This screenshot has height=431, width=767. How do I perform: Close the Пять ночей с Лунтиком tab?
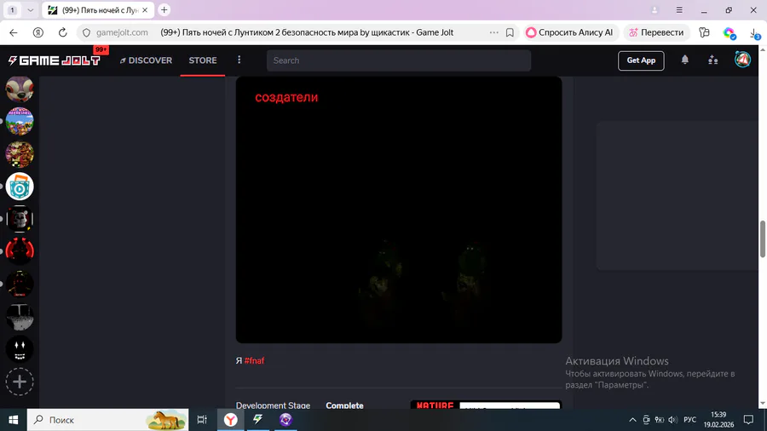click(x=145, y=9)
